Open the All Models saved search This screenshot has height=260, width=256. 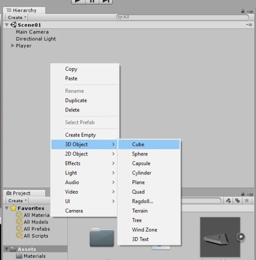[32, 222]
